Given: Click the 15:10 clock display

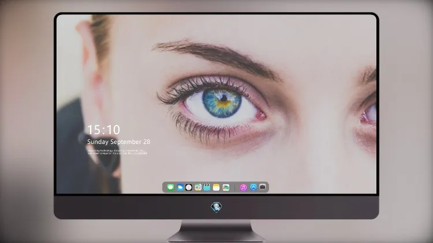Looking at the screenshot, I should [x=103, y=130].
